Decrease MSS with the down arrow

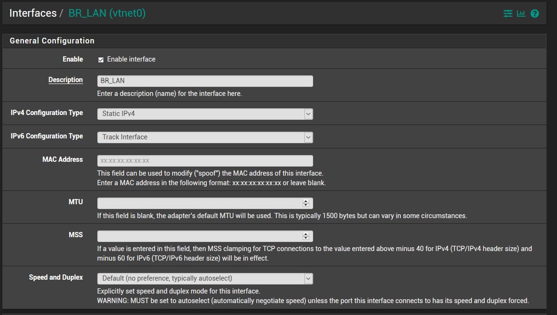306,238
